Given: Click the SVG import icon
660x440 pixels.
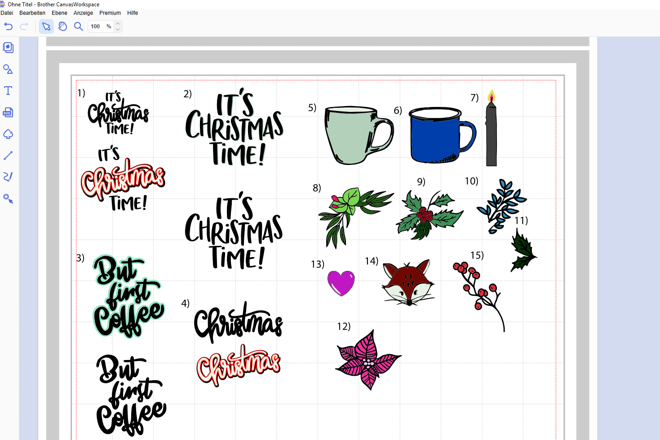Looking at the screenshot, I should click(8, 112).
